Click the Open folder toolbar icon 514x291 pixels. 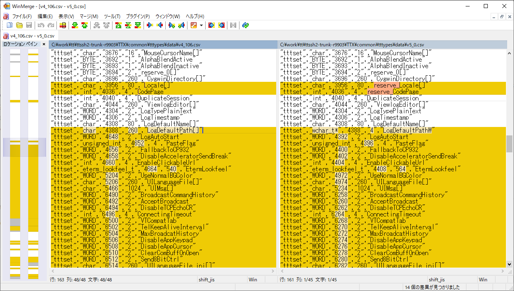(x=19, y=25)
